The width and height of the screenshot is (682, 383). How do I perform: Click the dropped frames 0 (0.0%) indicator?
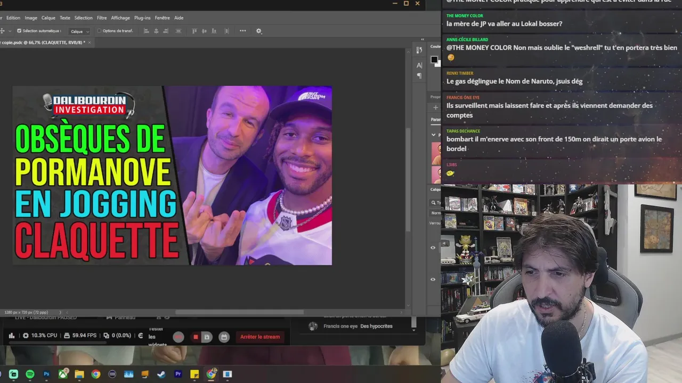pyautogui.click(x=117, y=336)
